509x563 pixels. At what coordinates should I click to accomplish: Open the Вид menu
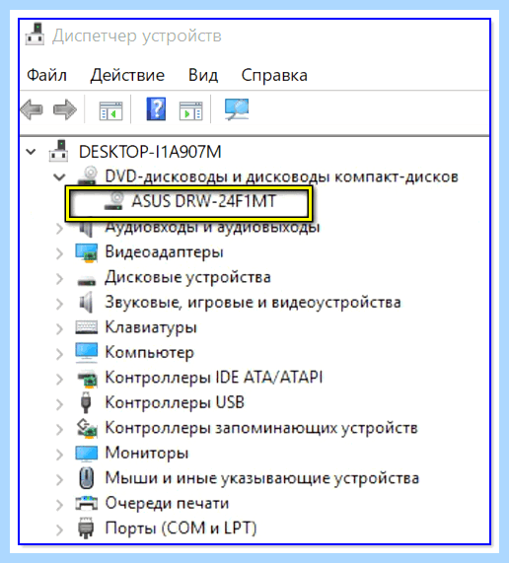pos(203,75)
